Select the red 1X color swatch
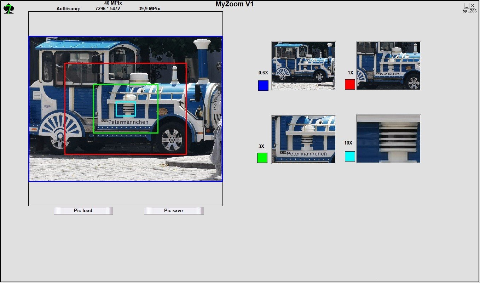480x283 pixels. [350, 84]
